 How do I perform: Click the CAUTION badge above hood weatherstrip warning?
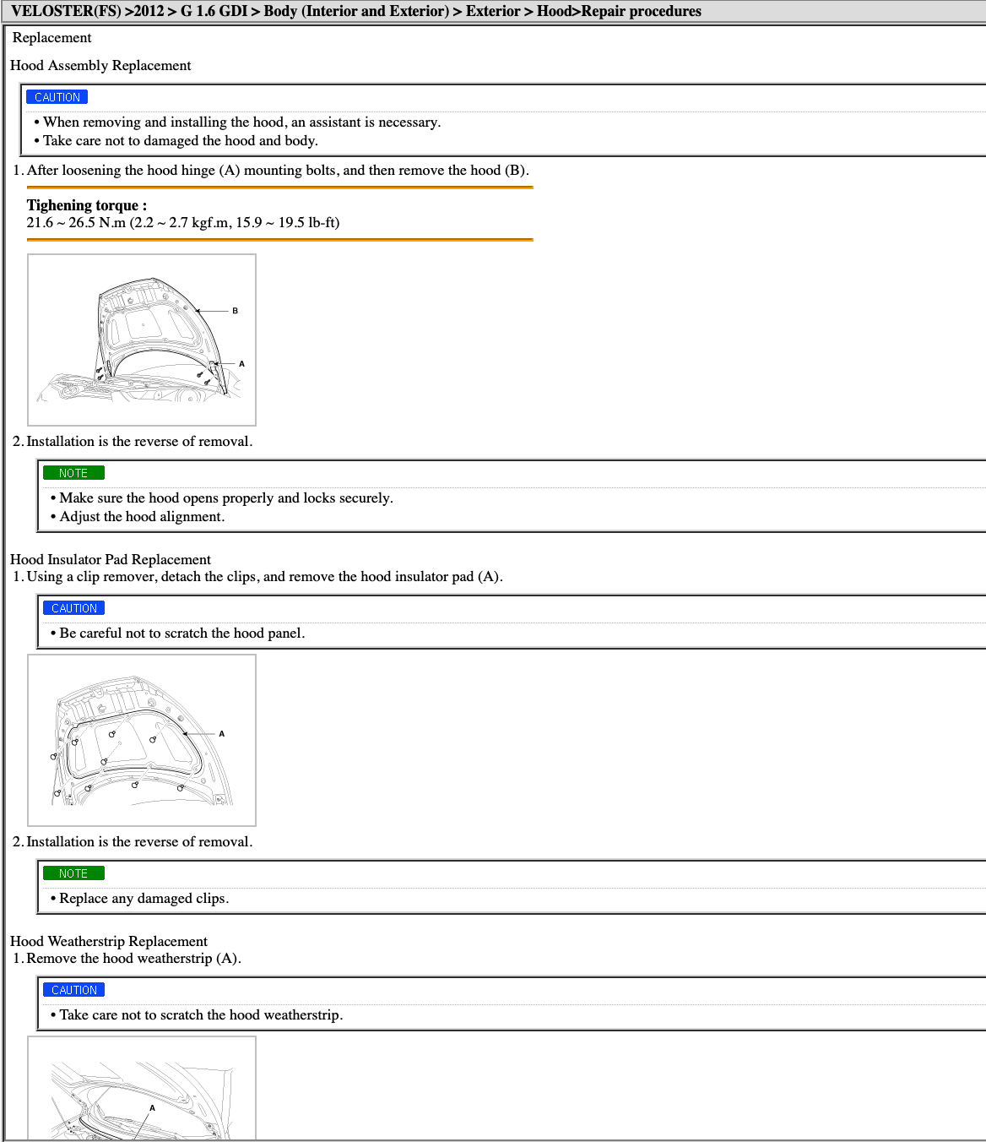pyautogui.click(x=73, y=990)
